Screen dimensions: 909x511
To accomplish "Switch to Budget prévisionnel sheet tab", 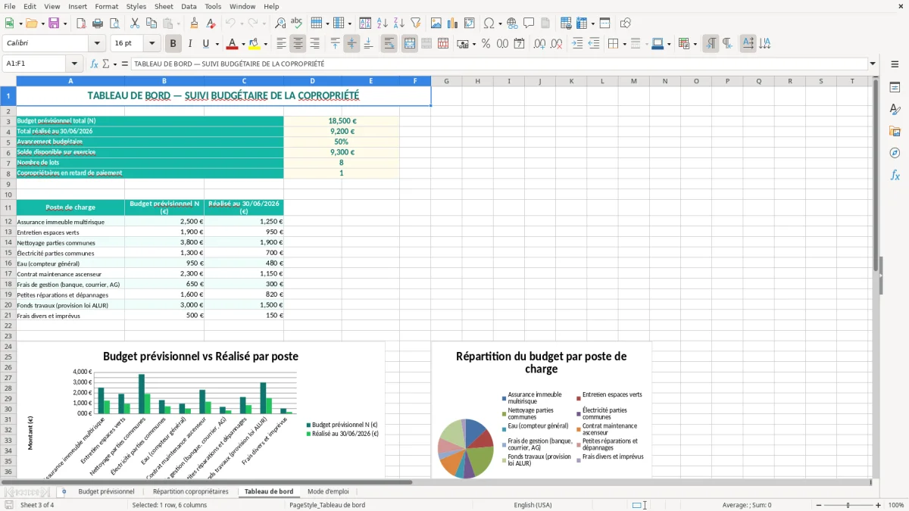I will (x=106, y=491).
